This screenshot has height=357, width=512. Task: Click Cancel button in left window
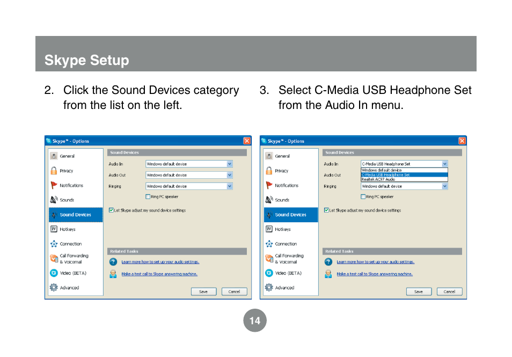(235, 292)
